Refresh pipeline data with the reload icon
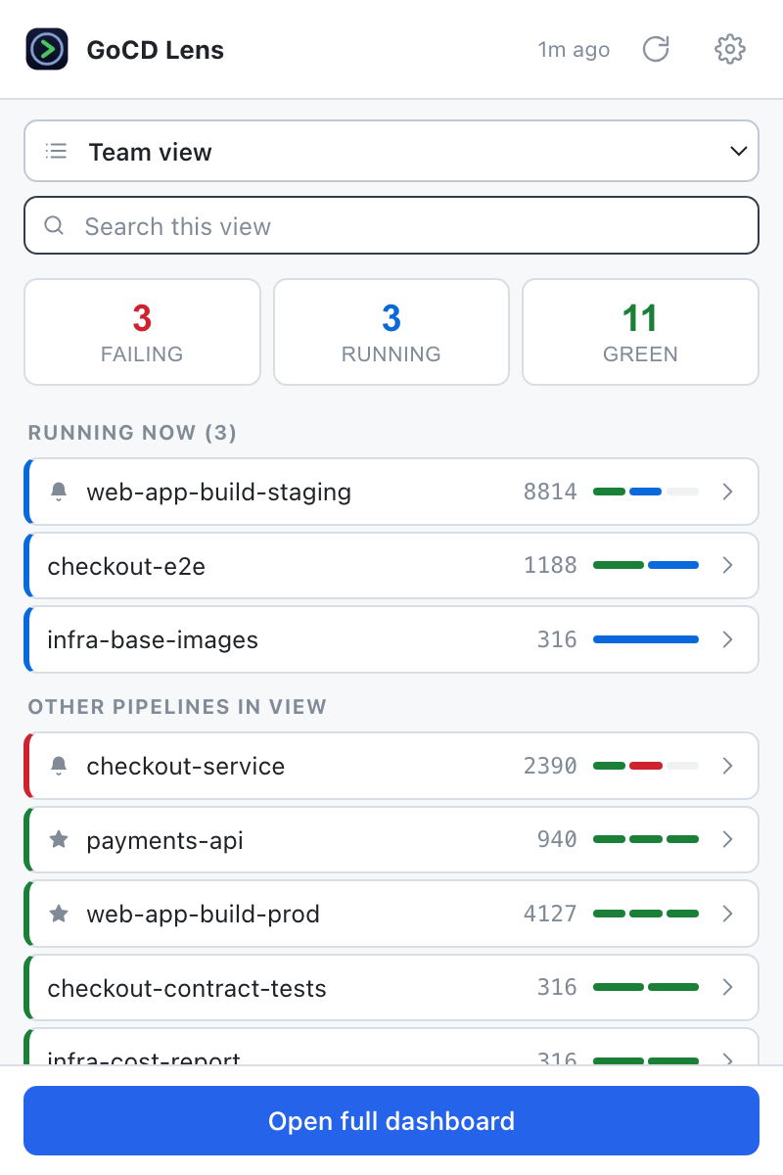783x1175 pixels. [656, 49]
